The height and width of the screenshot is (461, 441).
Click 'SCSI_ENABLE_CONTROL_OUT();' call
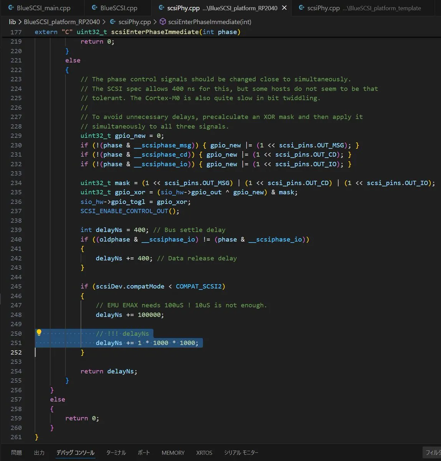(130, 211)
